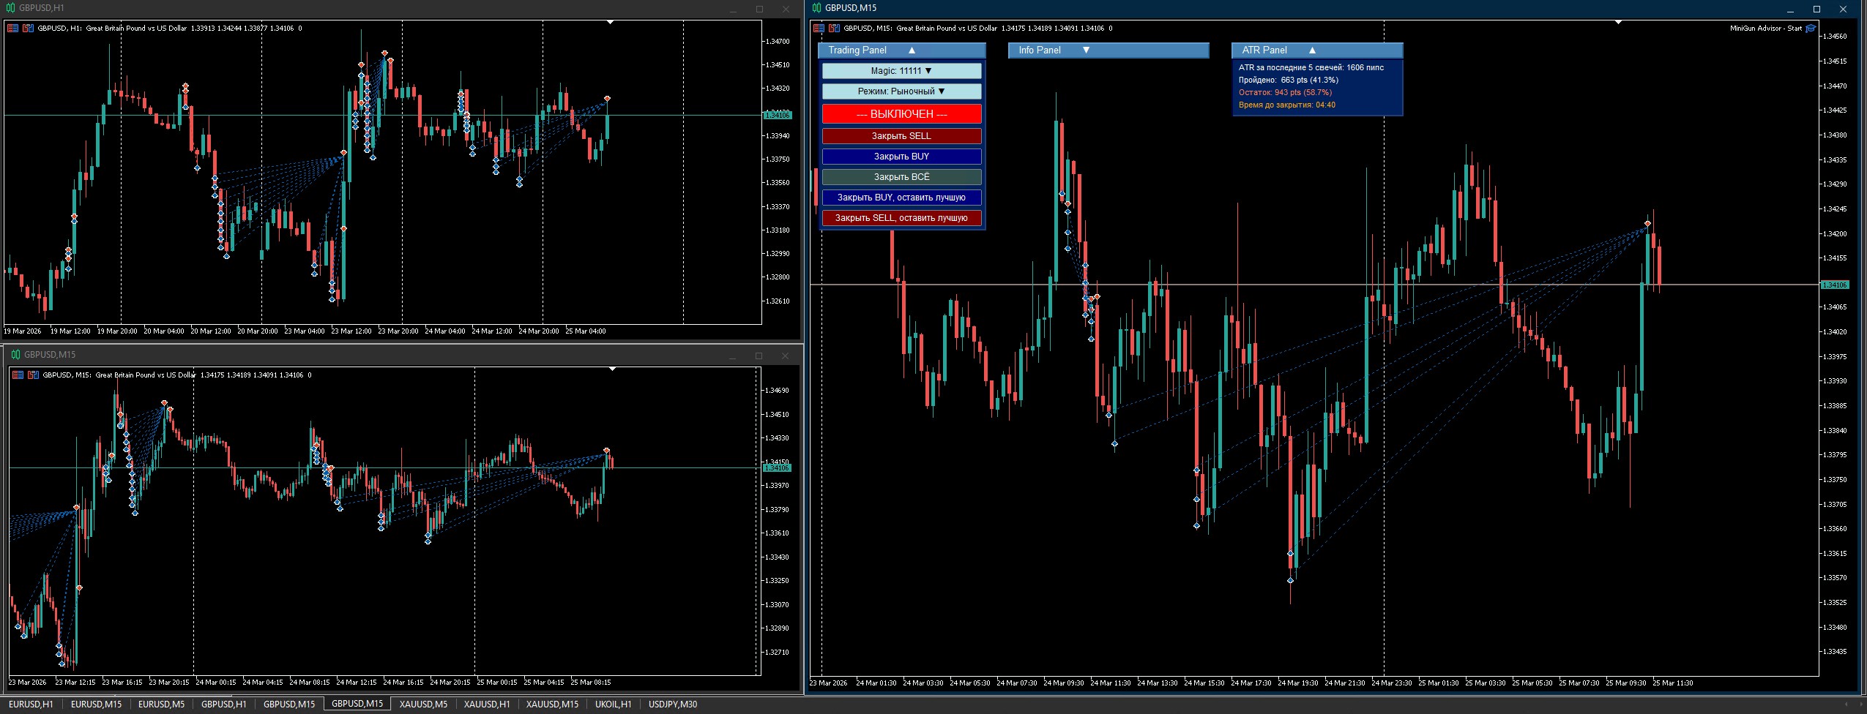Viewport: 1867px width, 714px height.
Task: Close the large GBPUSD,M15 chart window
Action: click(x=1843, y=9)
